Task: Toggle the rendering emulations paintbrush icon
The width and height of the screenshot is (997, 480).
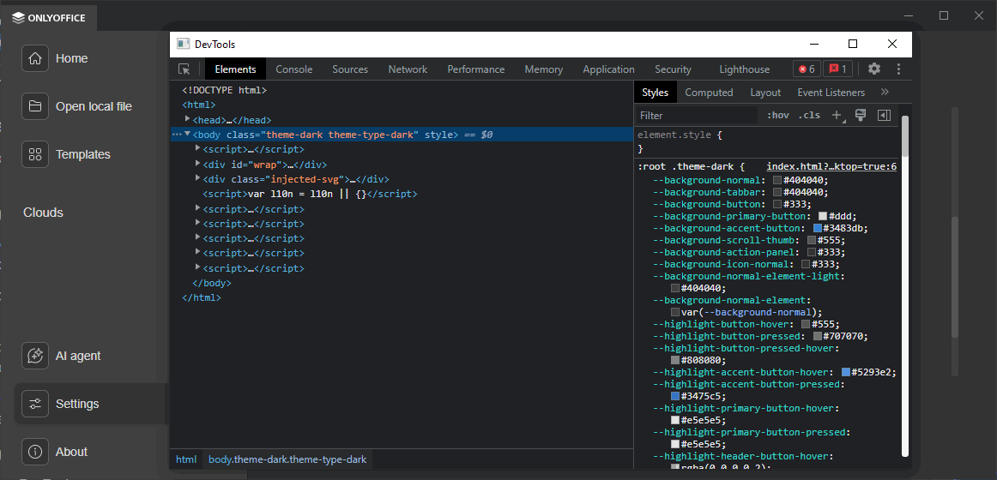Action: pos(861,115)
